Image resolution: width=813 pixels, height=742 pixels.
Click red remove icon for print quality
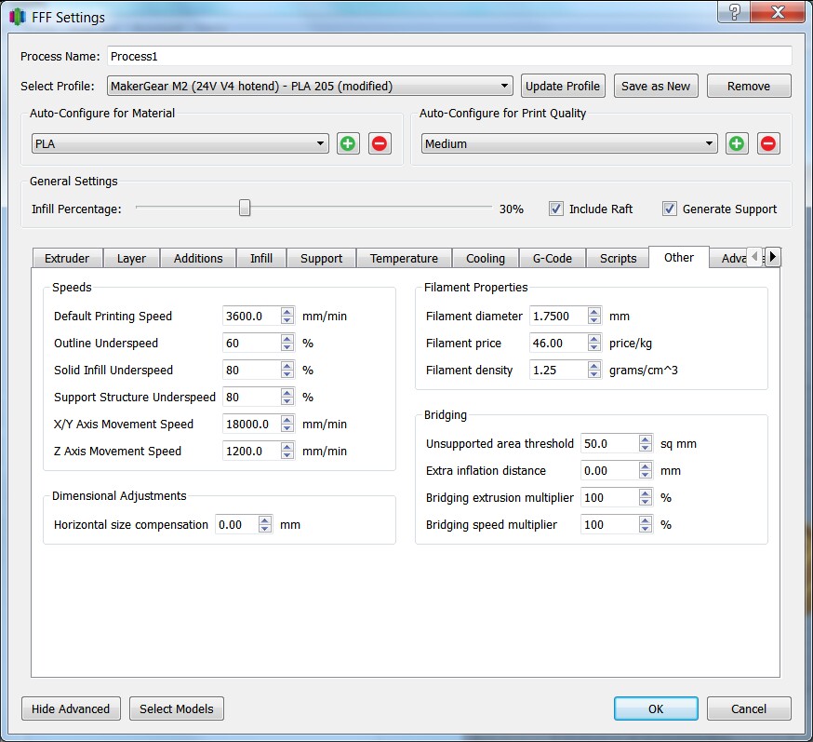[768, 143]
